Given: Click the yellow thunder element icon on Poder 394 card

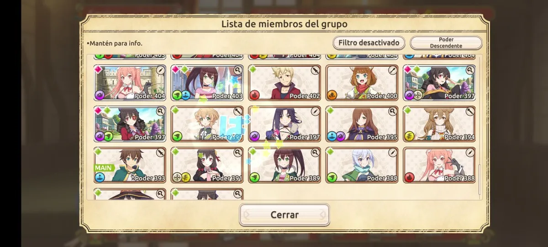Looking at the screenshot, I should (410, 136).
